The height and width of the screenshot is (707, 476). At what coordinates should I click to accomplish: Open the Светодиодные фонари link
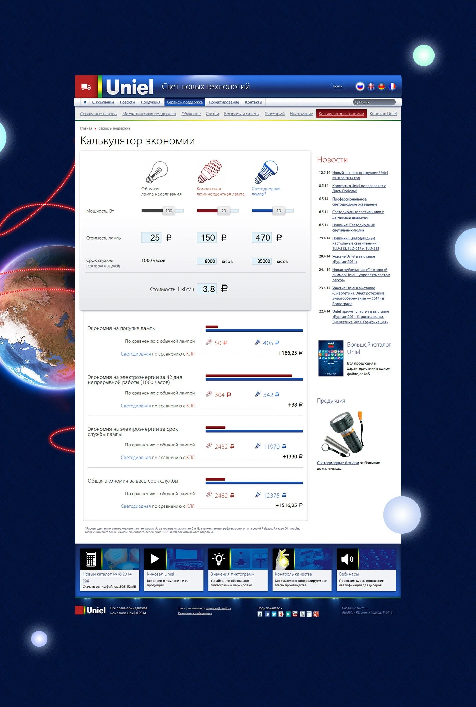coord(338,463)
